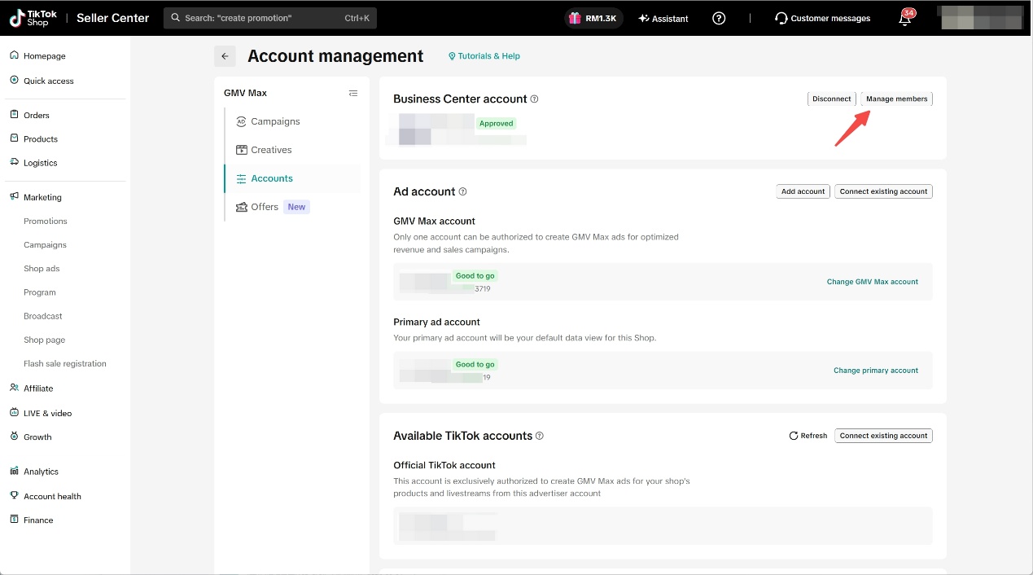Click the Business Center account info icon
The image size is (1033, 575).
[x=535, y=99]
